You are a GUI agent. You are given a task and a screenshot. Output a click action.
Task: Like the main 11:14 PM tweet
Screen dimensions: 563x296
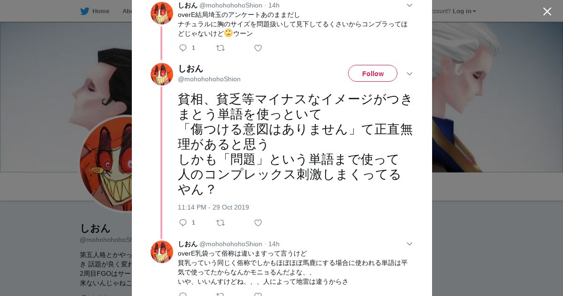coord(258,223)
